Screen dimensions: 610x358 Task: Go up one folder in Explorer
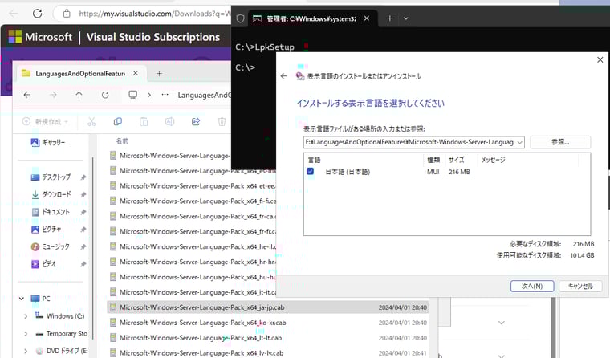point(79,95)
